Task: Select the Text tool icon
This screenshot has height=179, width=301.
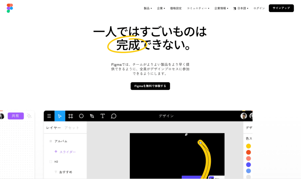Action: pyautogui.click(x=103, y=116)
